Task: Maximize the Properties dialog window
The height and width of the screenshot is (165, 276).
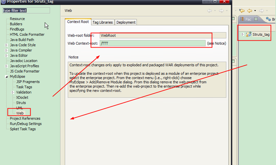Action: click(215, 1)
